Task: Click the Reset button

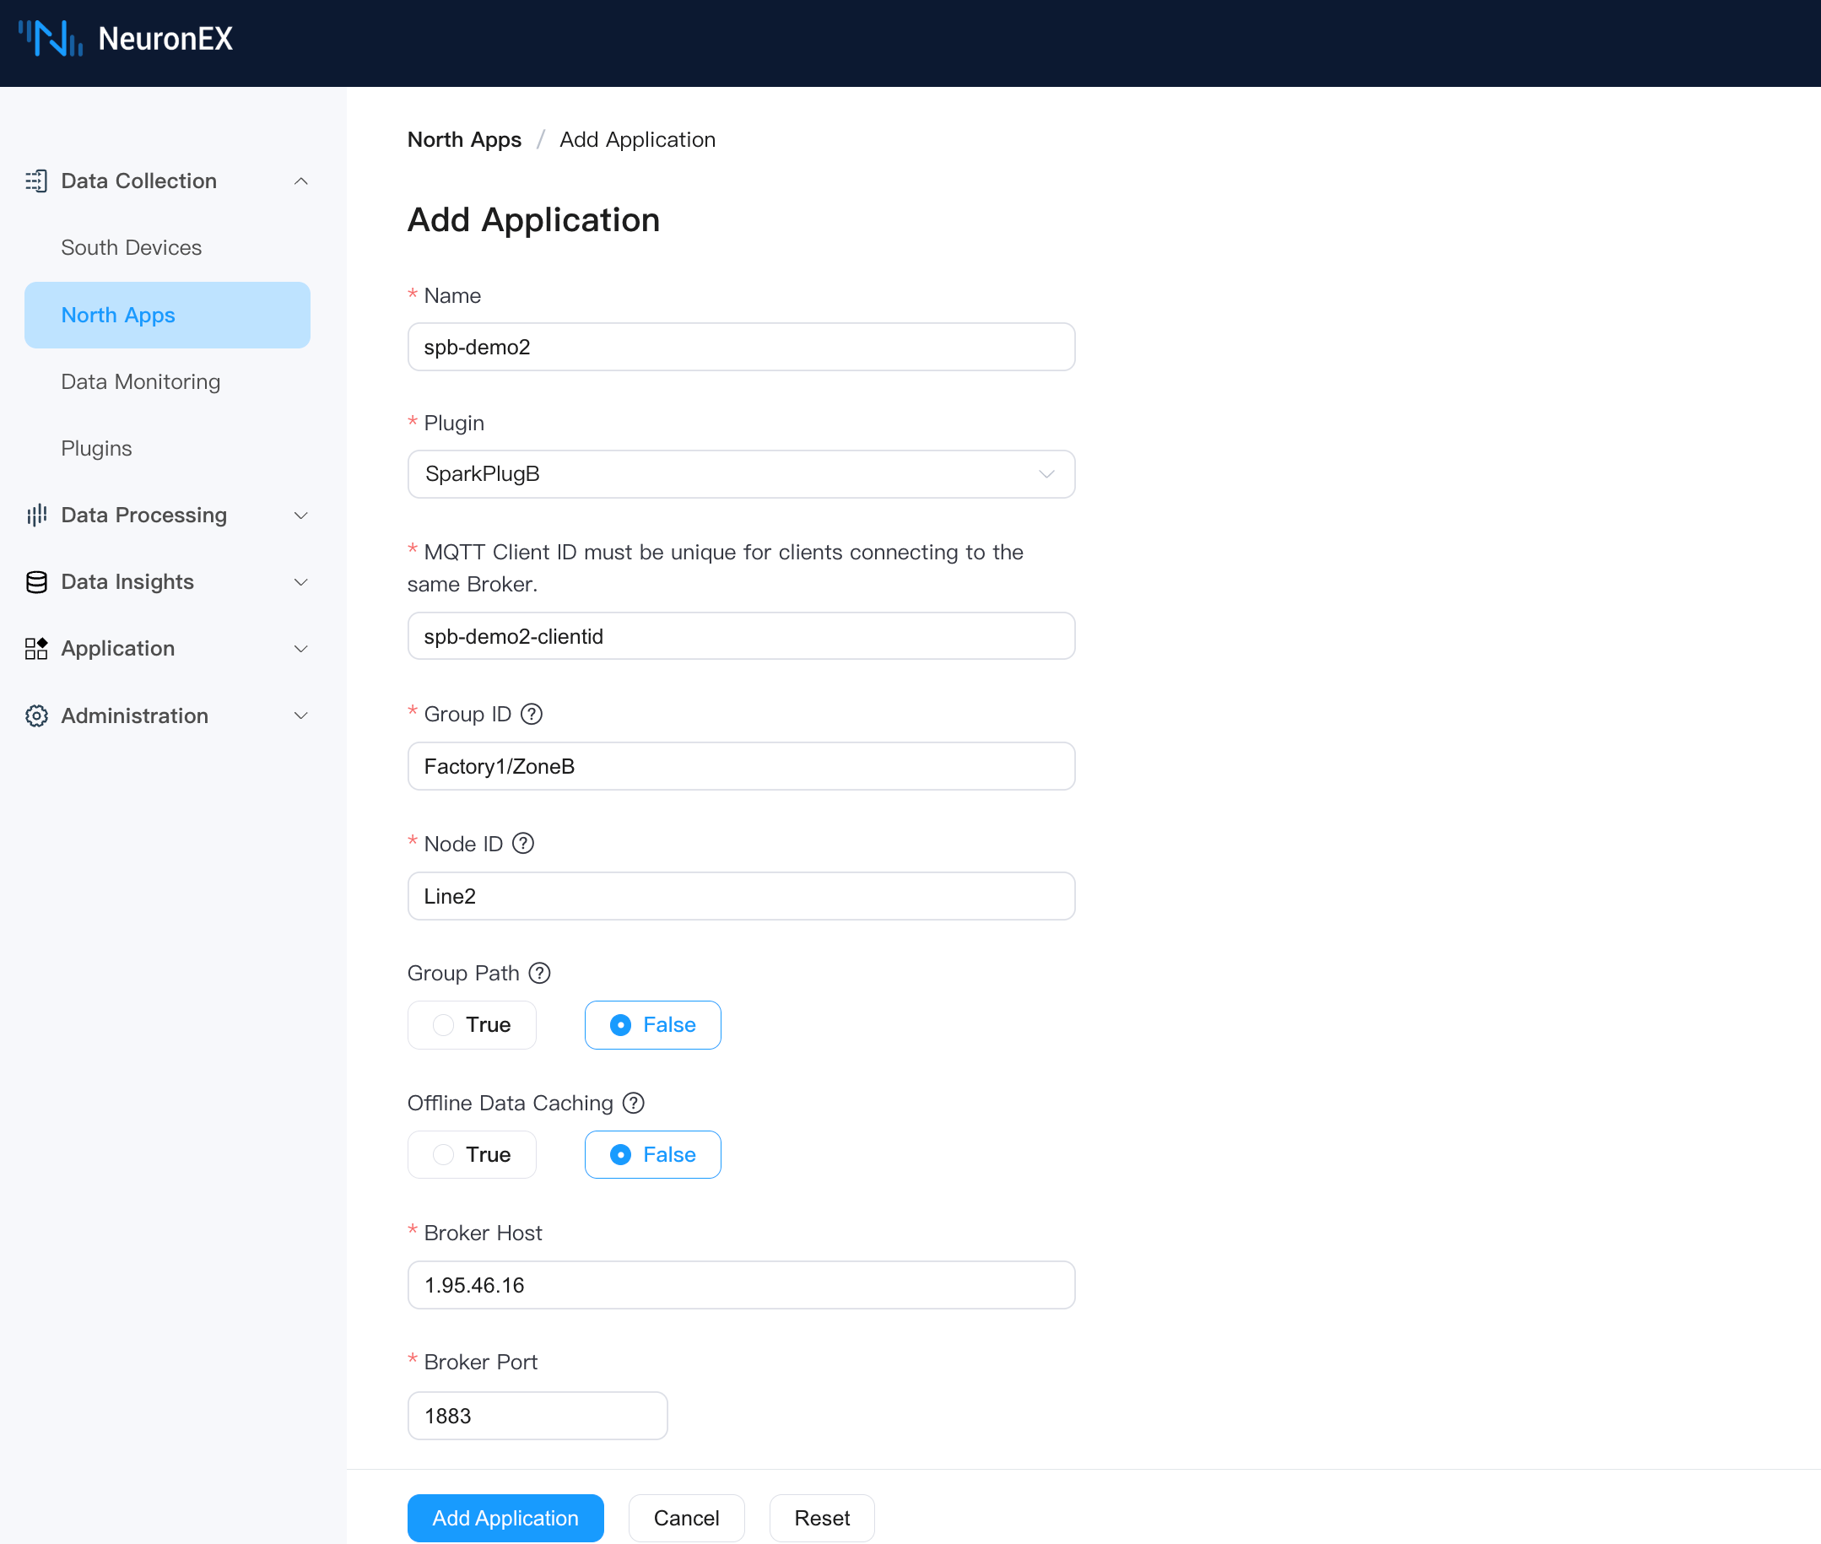Action: click(821, 1518)
